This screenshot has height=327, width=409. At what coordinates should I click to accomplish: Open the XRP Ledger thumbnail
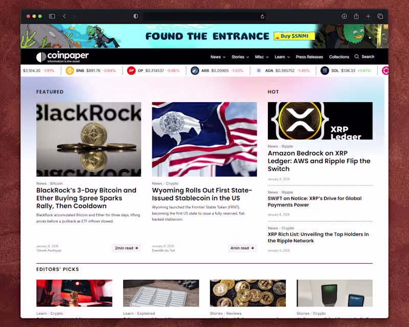point(320,121)
